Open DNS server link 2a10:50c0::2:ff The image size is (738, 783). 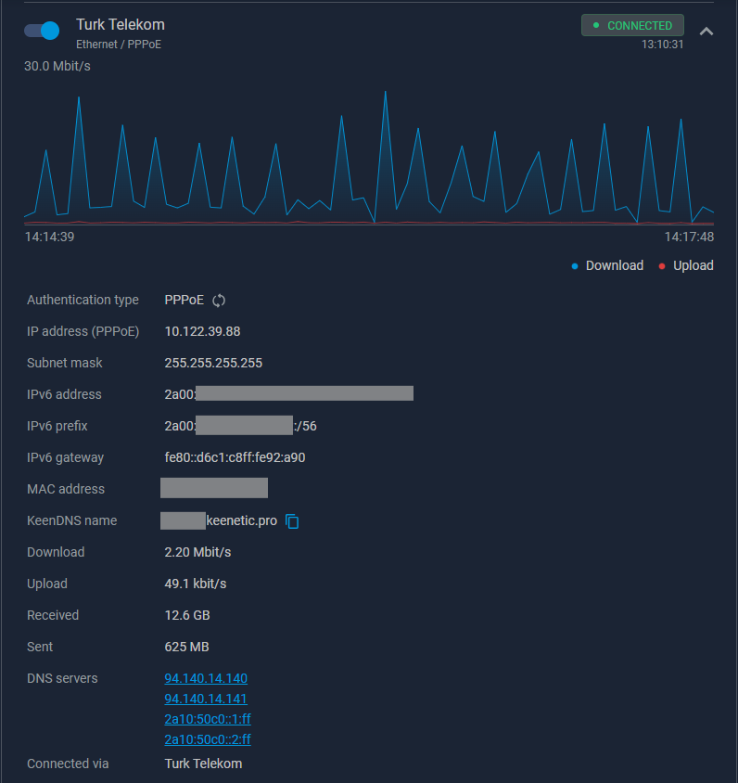[208, 739]
